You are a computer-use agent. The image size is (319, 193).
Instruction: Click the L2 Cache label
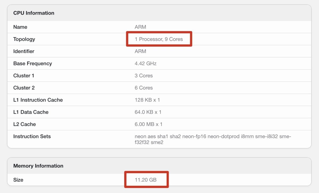point(24,124)
